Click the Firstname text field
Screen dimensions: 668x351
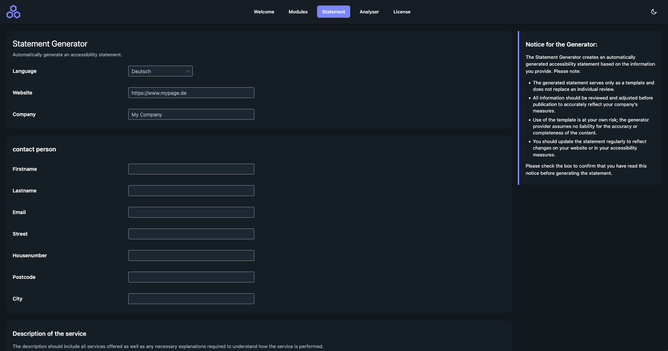[x=191, y=169]
